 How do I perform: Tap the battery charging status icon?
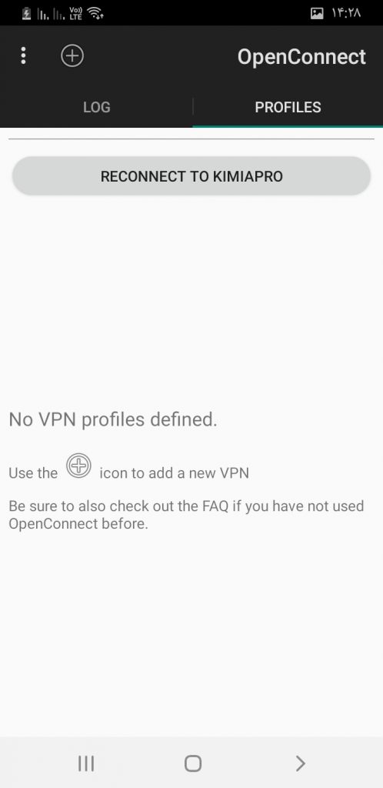pyautogui.click(x=26, y=14)
